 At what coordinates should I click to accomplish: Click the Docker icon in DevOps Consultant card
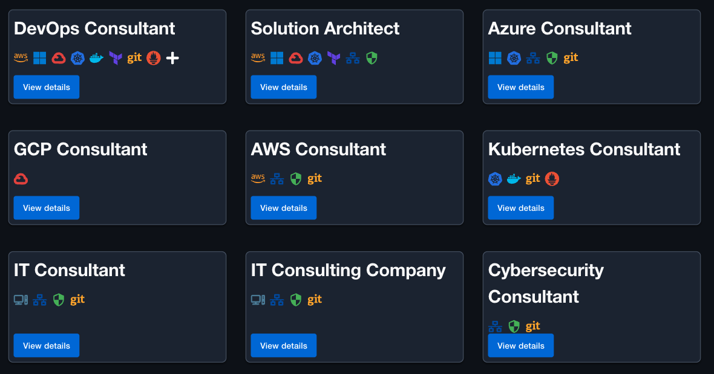(x=97, y=58)
